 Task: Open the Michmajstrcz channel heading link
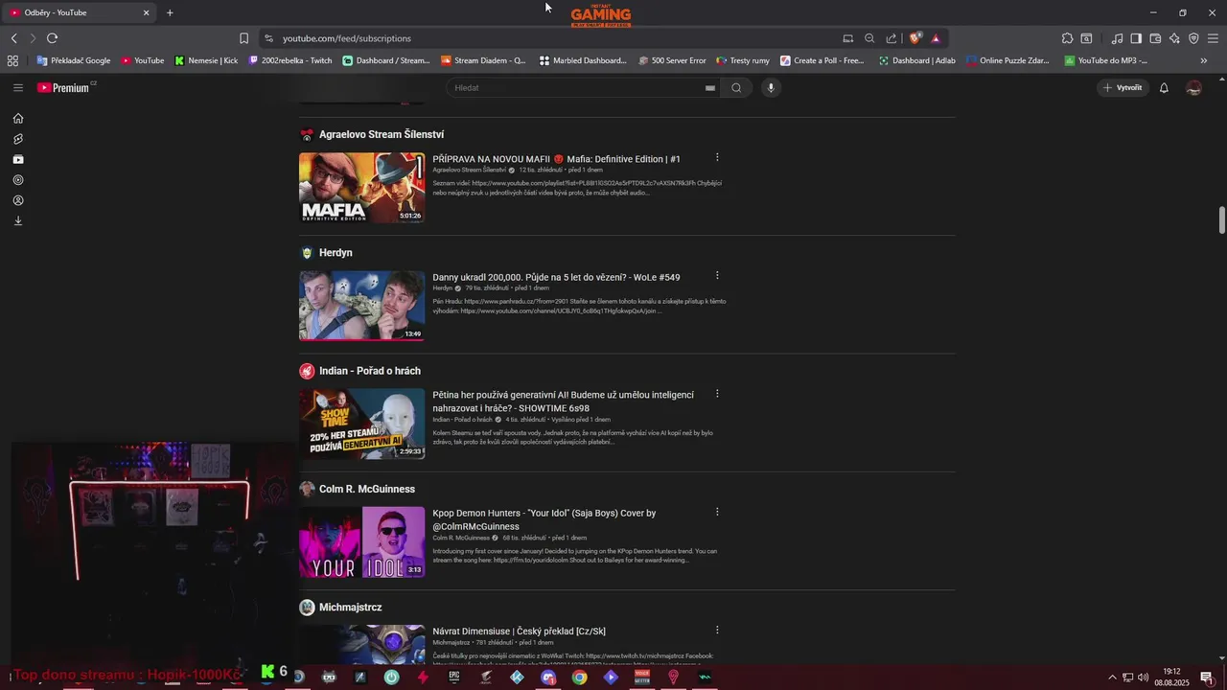[x=351, y=608]
